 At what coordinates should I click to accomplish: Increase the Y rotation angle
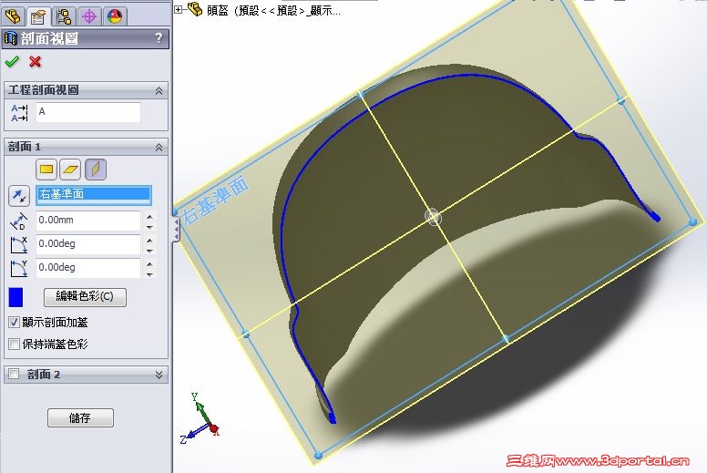coord(149,263)
